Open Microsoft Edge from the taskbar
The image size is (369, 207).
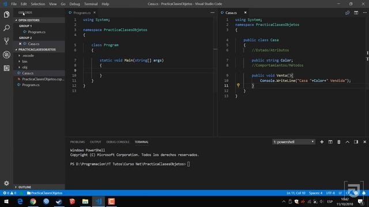(20, 201)
